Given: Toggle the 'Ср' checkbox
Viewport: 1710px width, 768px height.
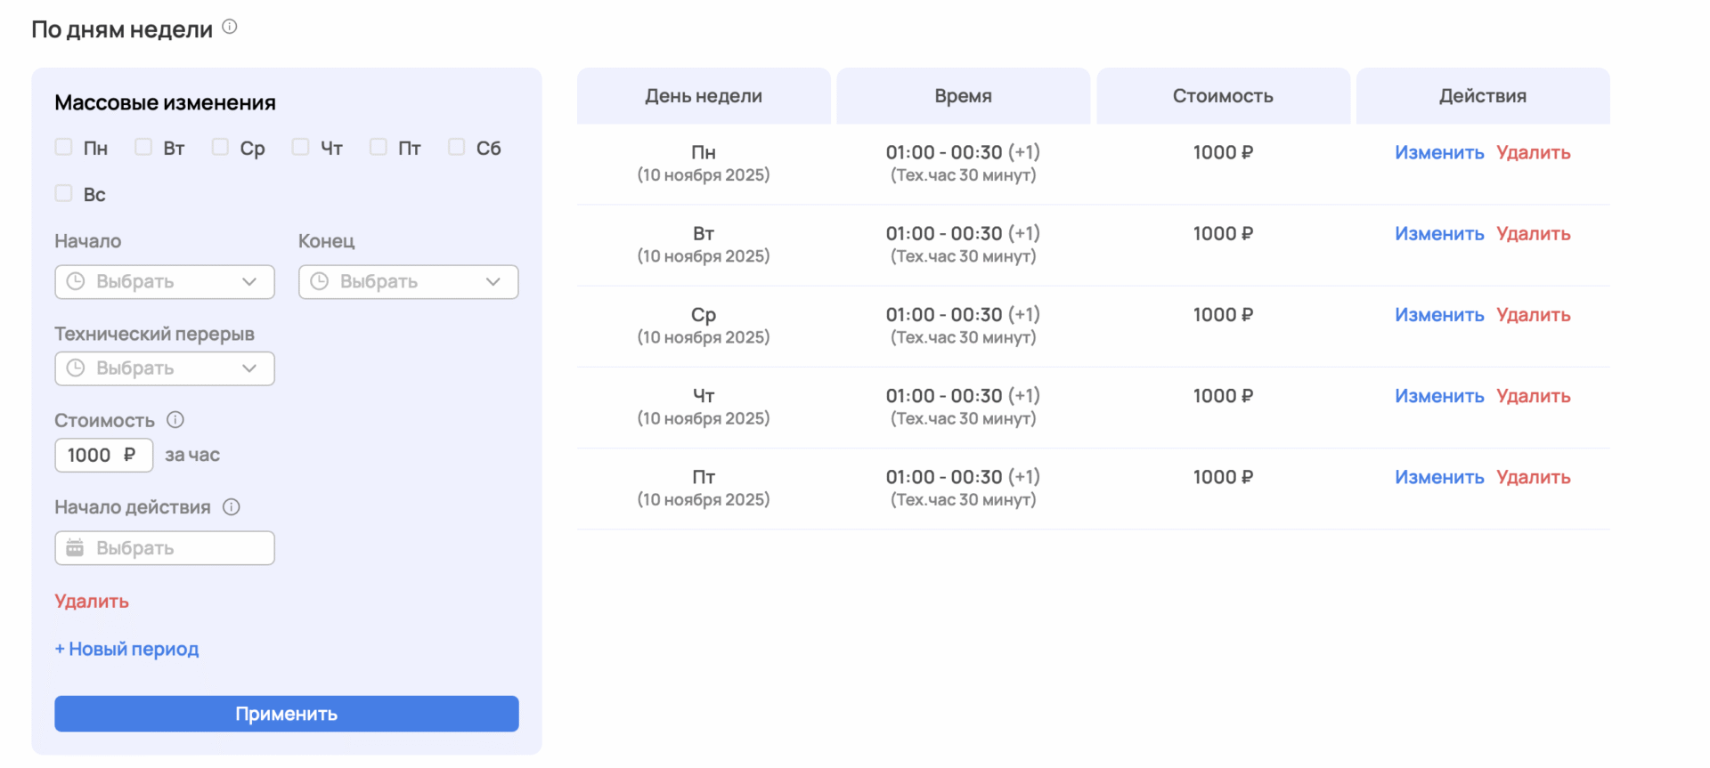Looking at the screenshot, I should click(x=220, y=147).
